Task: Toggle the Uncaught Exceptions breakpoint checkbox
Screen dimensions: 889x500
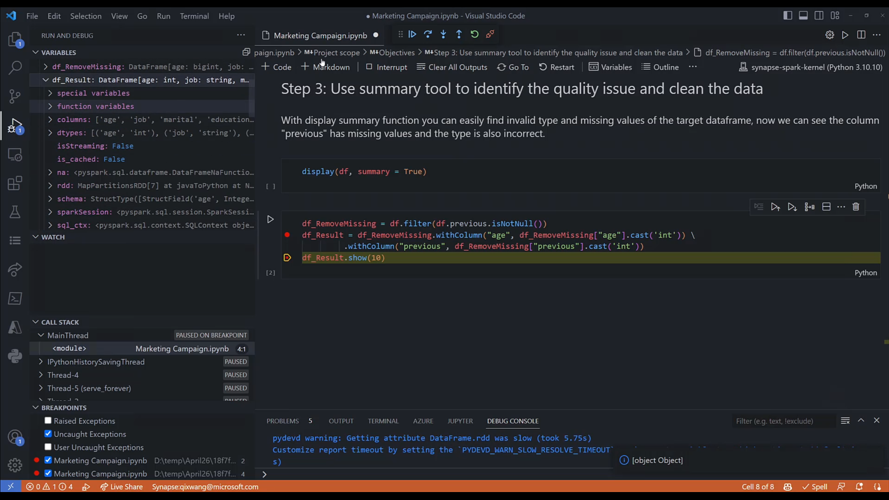Action: pos(48,434)
